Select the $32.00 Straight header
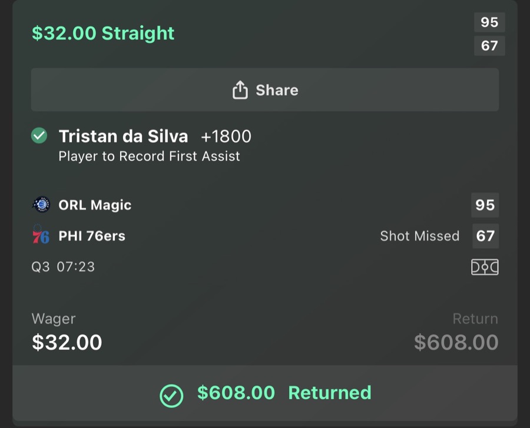This screenshot has width=530, height=428. click(102, 33)
